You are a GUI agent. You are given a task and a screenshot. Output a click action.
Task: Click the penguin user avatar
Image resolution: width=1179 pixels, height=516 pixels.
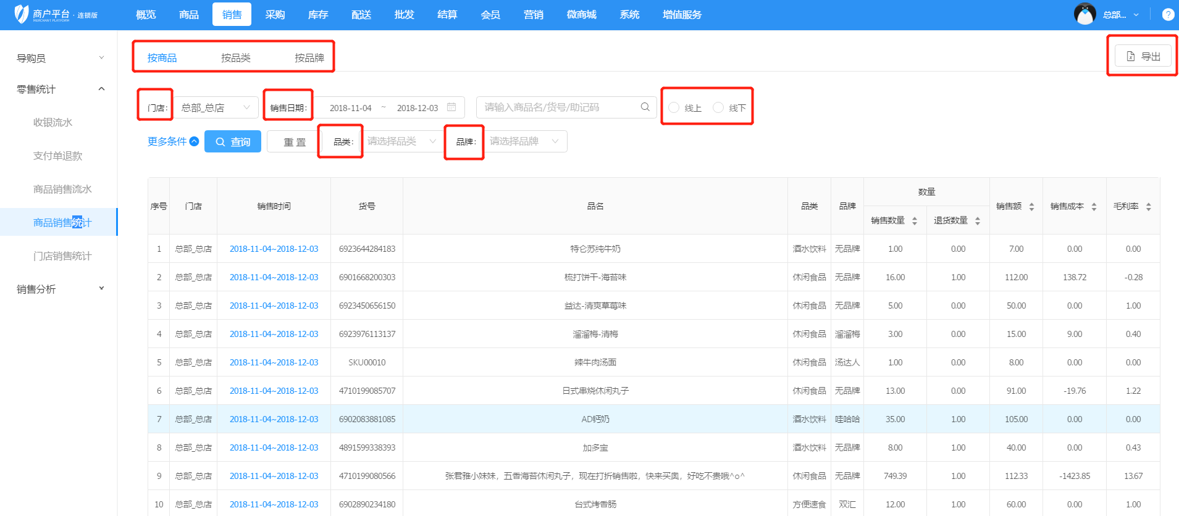pos(1085,14)
